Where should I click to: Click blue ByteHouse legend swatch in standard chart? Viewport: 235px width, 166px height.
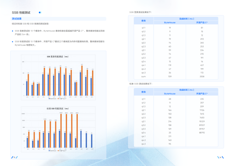click(x=49, y=151)
